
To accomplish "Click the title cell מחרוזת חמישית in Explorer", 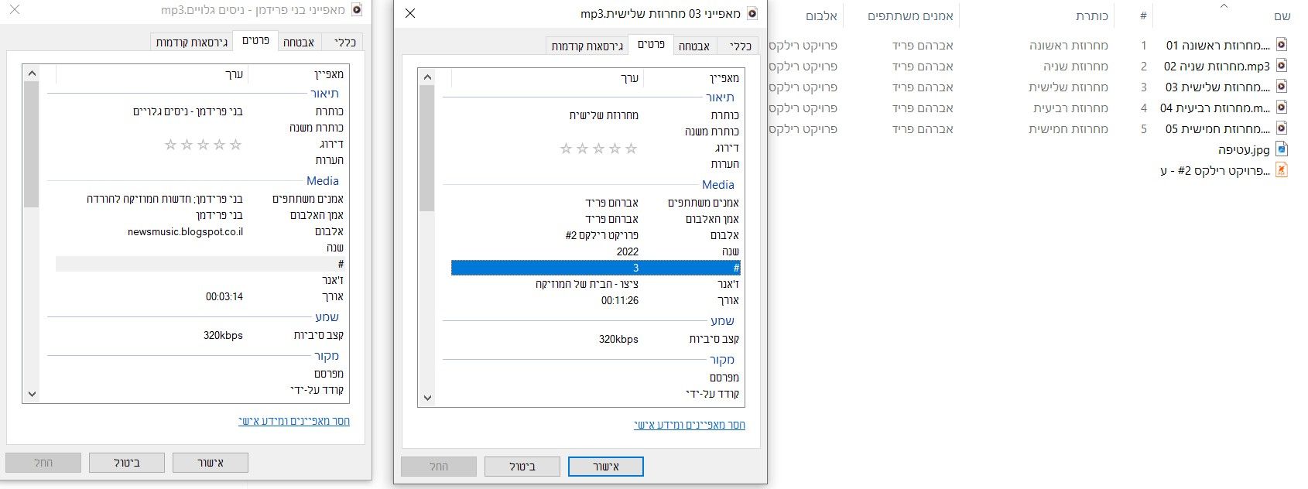I will pyautogui.click(x=1068, y=128).
